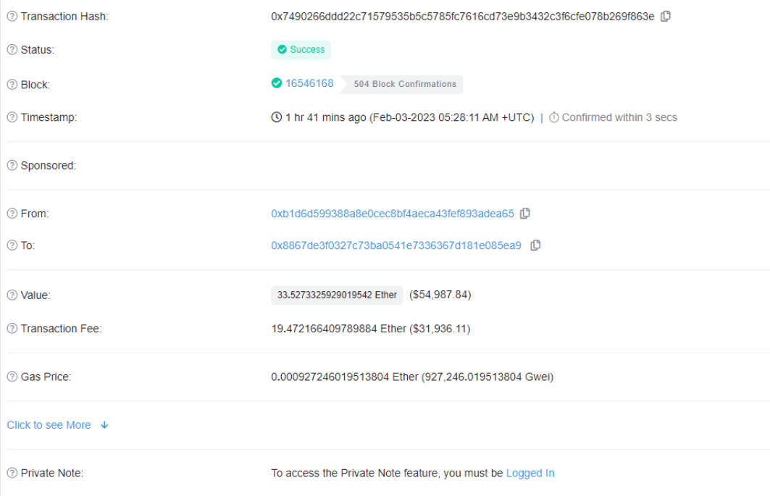This screenshot has width=770, height=496.
Task: Click the 504 Block Confirmations badge
Action: [402, 84]
